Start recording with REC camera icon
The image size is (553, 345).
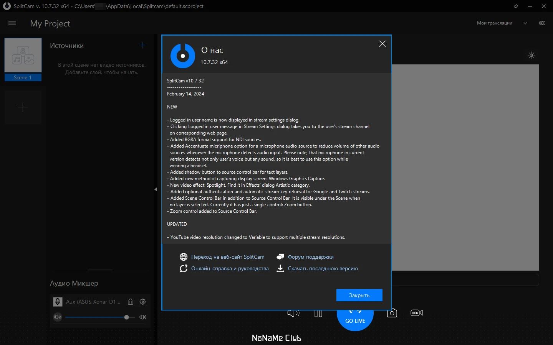[x=417, y=313]
